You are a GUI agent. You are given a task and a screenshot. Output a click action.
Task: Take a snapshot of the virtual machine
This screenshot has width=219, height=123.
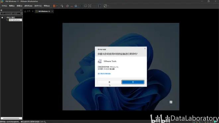67,6
